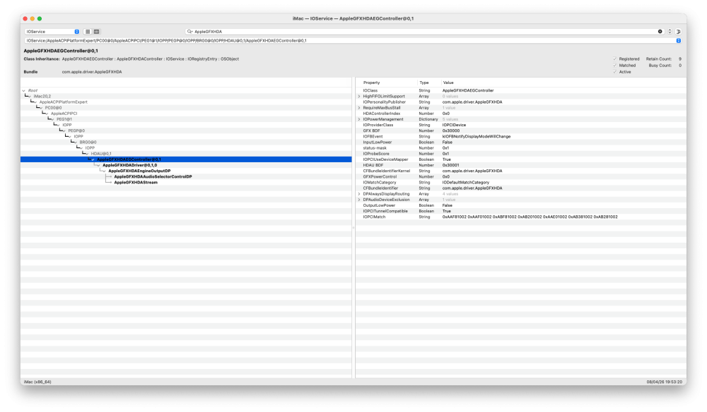Select status-mask property row

[x=521, y=148]
